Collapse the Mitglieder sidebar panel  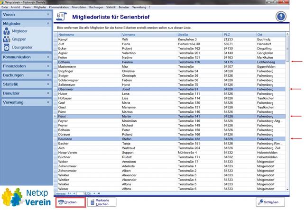click(27, 24)
